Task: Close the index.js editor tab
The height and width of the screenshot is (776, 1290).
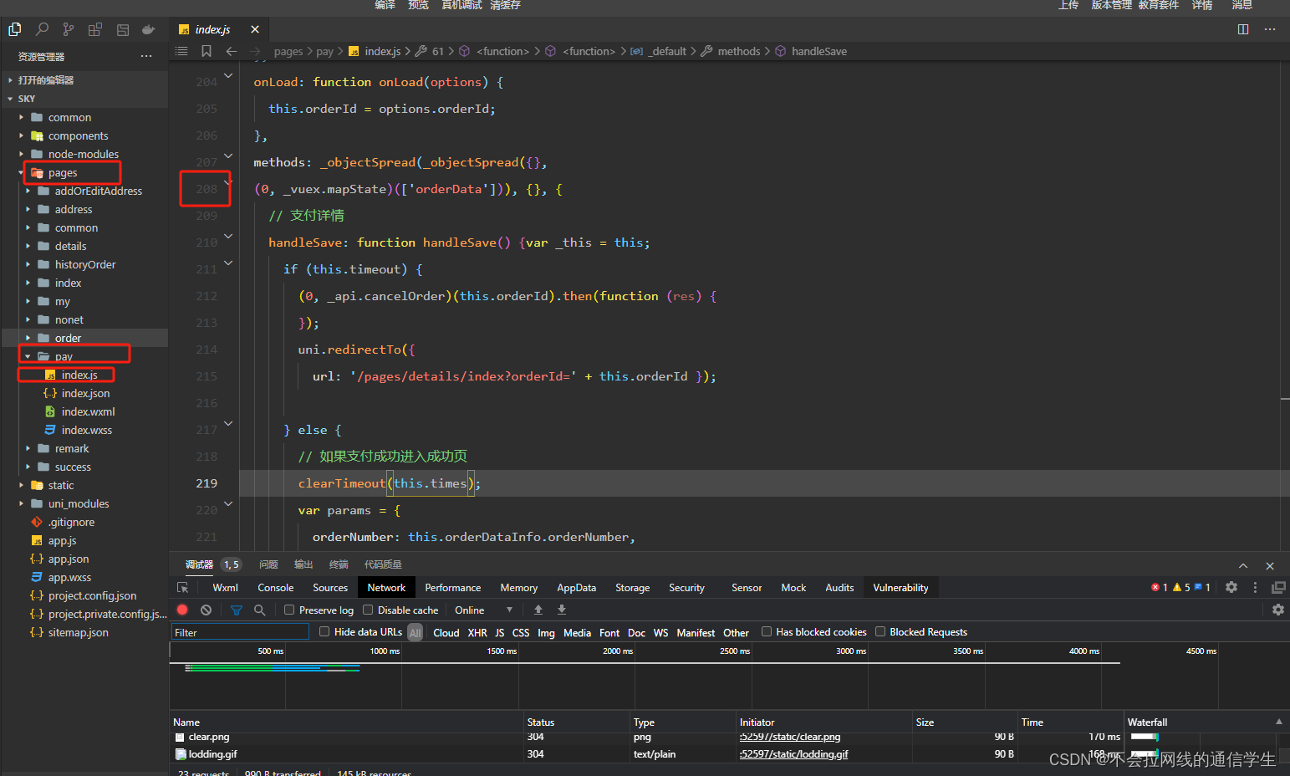Action: 255,29
